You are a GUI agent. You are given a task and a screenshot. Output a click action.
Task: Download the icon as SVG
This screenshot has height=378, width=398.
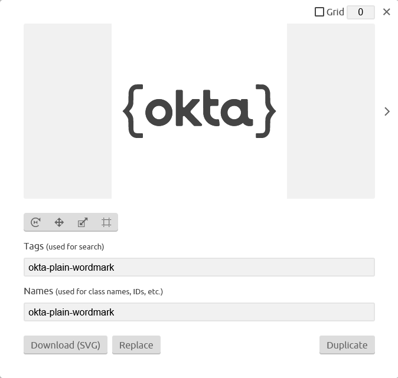[66, 345]
